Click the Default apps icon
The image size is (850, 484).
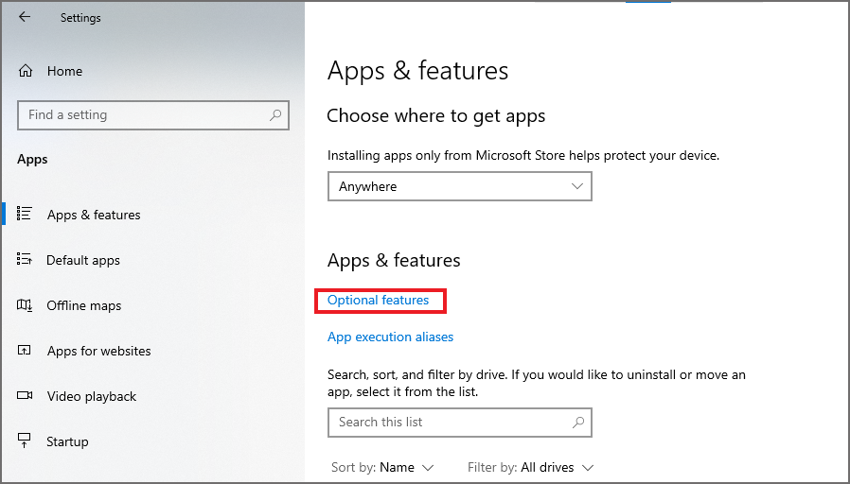26,260
